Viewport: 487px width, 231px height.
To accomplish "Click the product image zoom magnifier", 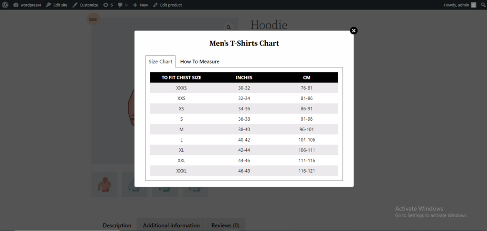I will 229,27.
